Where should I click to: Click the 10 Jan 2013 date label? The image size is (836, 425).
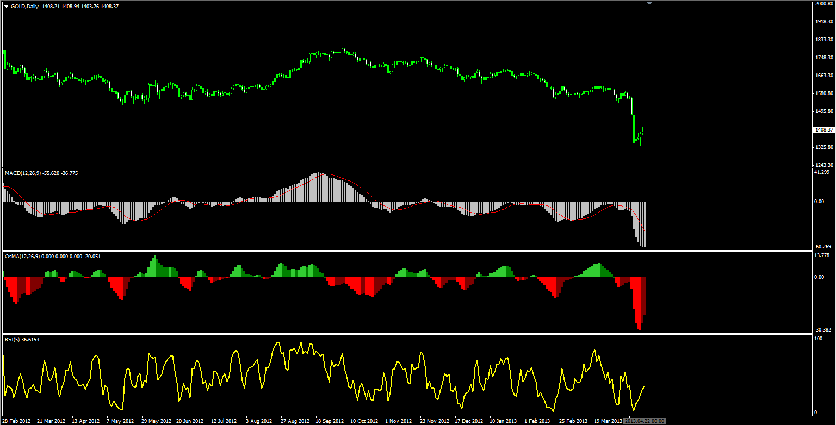click(x=503, y=421)
